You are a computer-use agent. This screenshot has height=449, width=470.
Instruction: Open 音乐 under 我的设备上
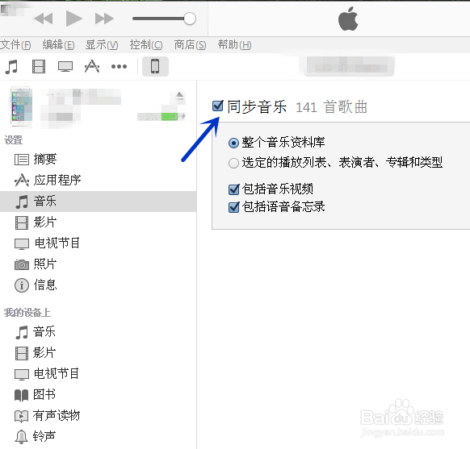pos(98,332)
